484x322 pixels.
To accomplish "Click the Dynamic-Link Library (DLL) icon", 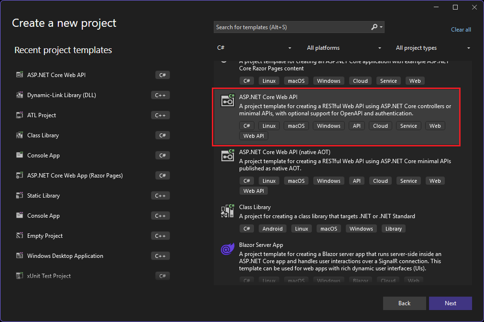I will [x=20, y=95].
